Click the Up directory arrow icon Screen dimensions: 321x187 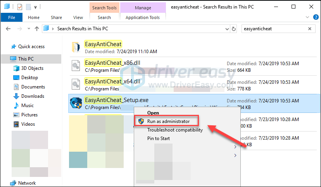[x=37, y=29]
